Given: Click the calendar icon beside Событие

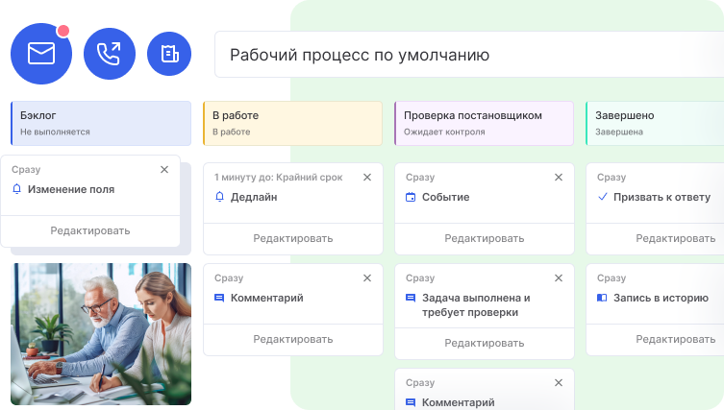Looking at the screenshot, I should (412, 197).
